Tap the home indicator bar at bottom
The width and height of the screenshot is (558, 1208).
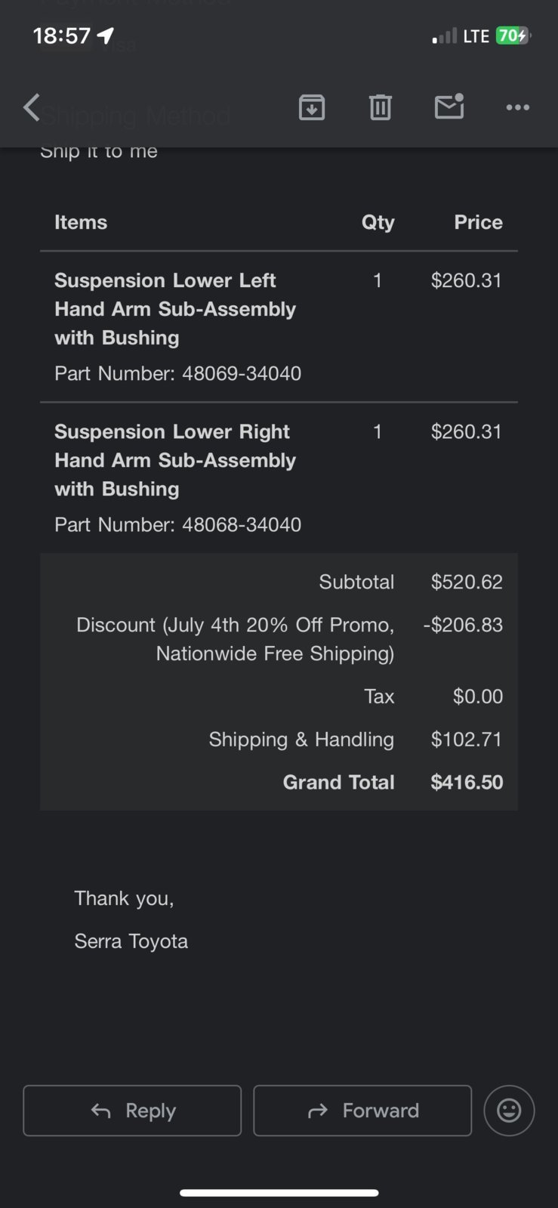279,1193
